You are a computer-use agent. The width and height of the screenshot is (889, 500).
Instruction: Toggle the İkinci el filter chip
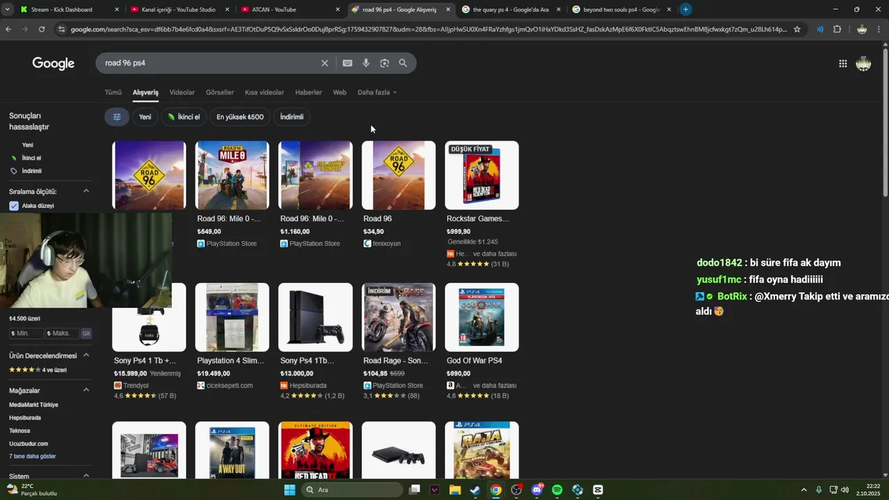[184, 117]
